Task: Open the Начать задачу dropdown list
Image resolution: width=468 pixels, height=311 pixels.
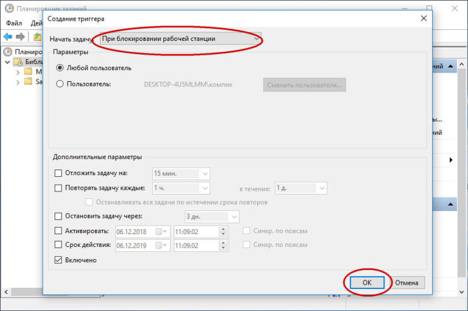Action: 180,38
